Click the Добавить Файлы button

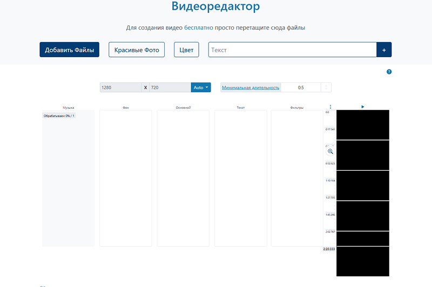(69, 50)
